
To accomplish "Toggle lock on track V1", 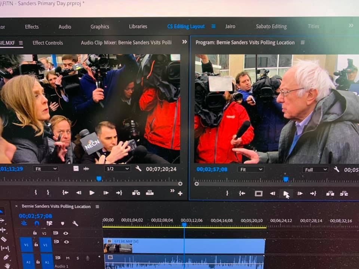I will (x=36, y=244).
